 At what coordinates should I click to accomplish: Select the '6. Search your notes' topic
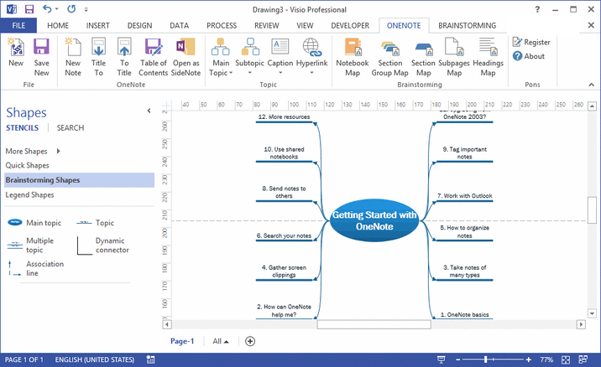pos(284,235)
